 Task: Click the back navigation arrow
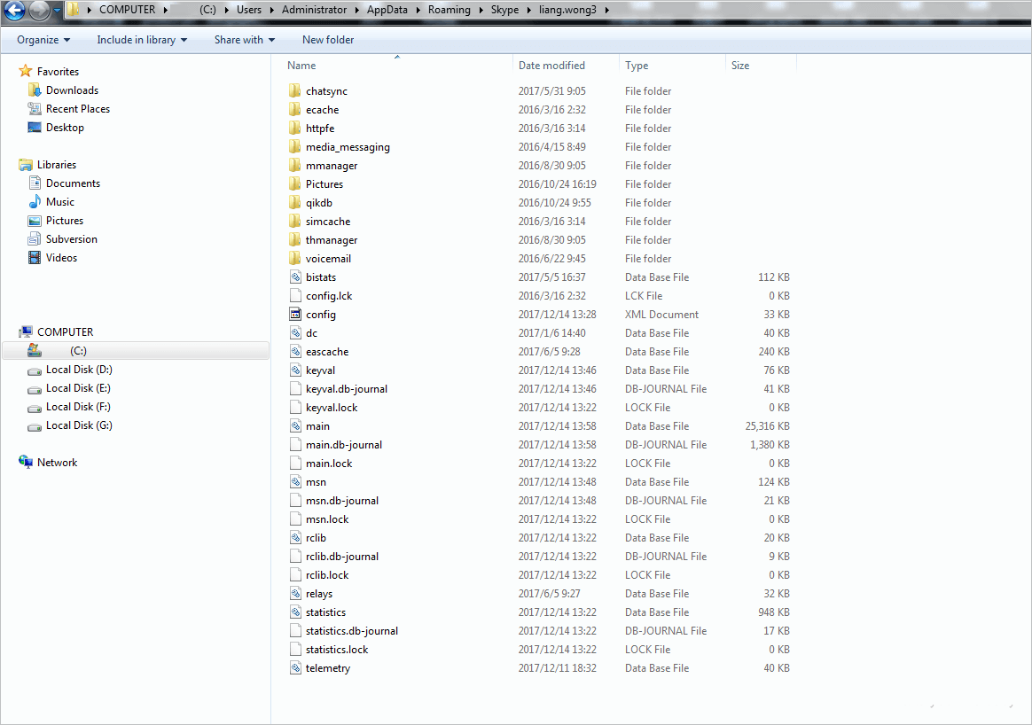[x=14, y=8]
